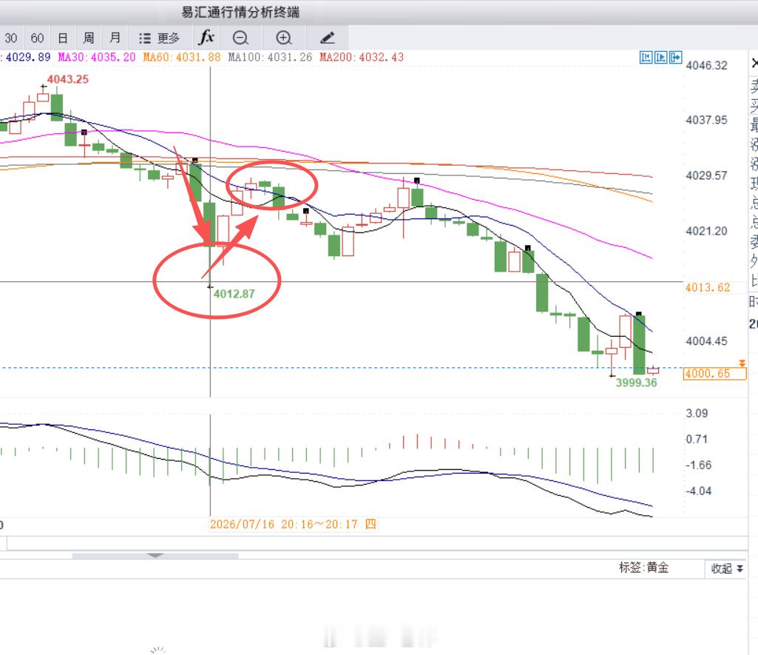Image resolution: width=758 pixels, height=655 pixels.
Task: Click the crosshair date label 2026/07/16
Action: [293, 525]
